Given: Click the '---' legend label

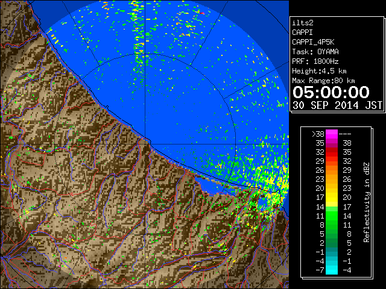Looking at the screenshot, I should pyautogui.click(x=345, y=134).
